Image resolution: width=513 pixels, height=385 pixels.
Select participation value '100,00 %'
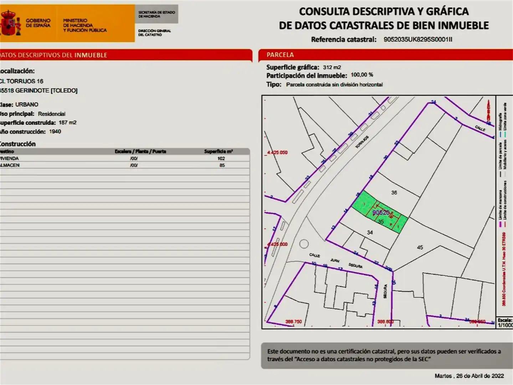click(x=362, y=75)
